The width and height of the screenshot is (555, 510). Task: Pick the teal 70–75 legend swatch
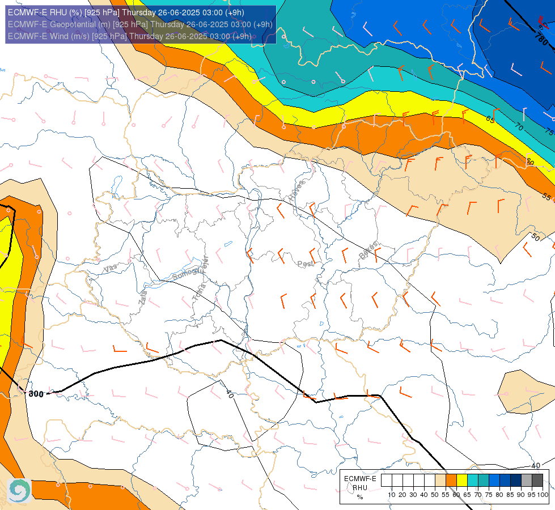click(484, 481)
